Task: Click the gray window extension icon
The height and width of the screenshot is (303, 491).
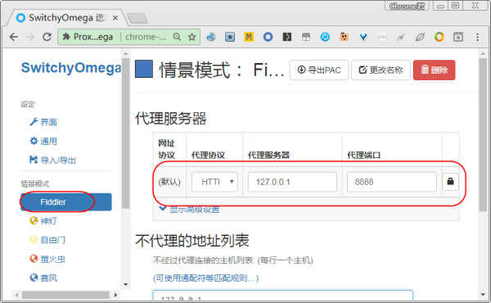Action: pos(306,37)
